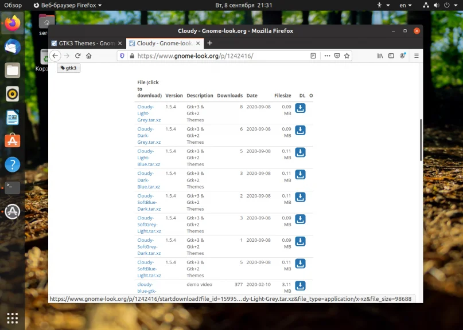Click Cloudy-SoftBlue-Dark.tar.xz file link

click(149, 202)
